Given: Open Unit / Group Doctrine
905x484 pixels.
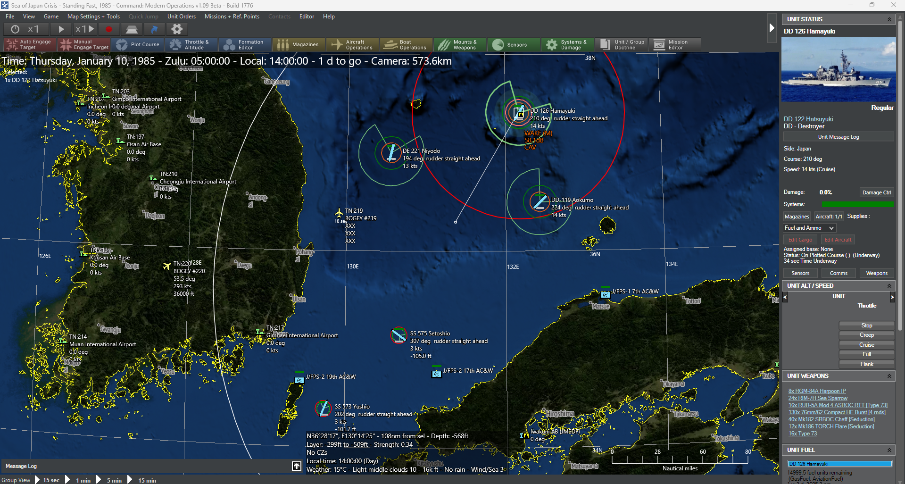Looking at the screenshot, I should (622, 45).
